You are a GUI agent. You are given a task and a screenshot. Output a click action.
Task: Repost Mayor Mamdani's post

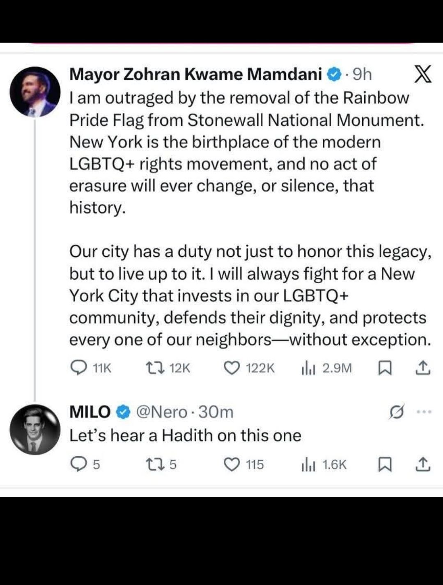coord(156,368)
